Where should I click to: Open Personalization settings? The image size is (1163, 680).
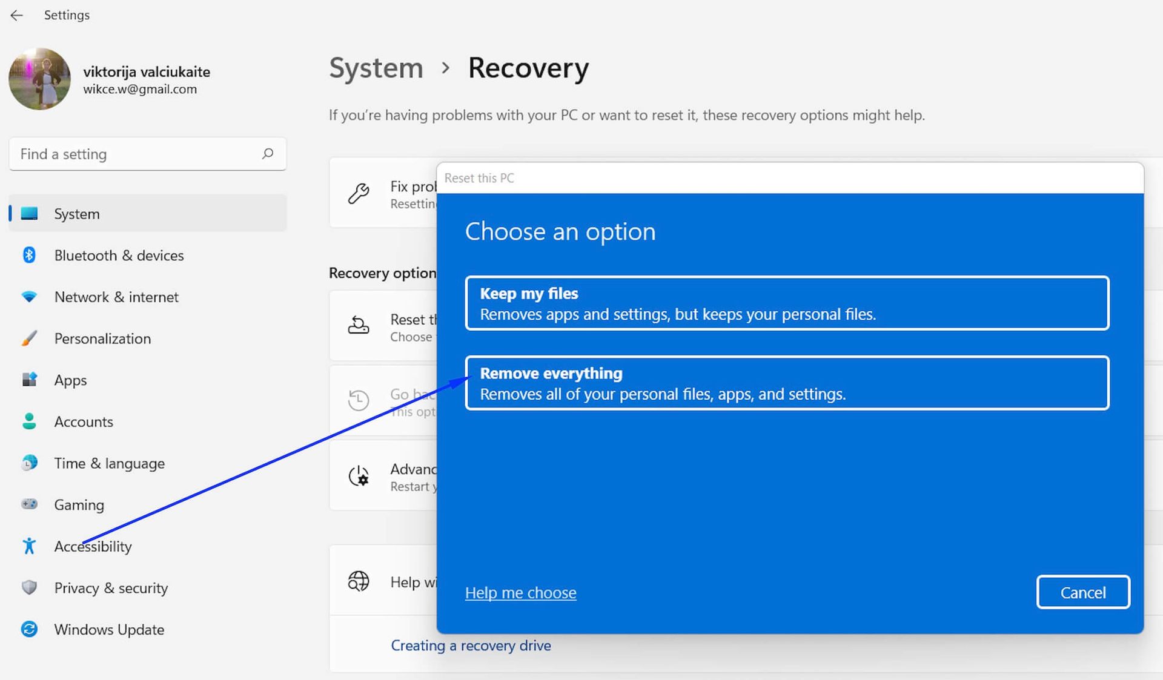pyautogui.click(x=102, y=337)
